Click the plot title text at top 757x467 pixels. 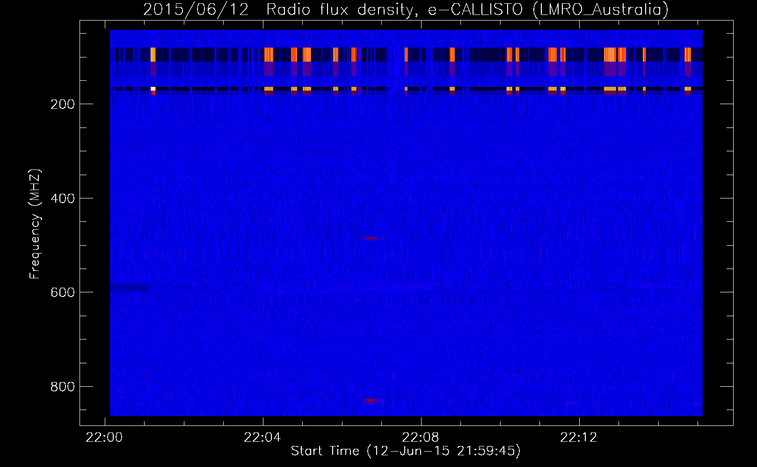[406, 9]
